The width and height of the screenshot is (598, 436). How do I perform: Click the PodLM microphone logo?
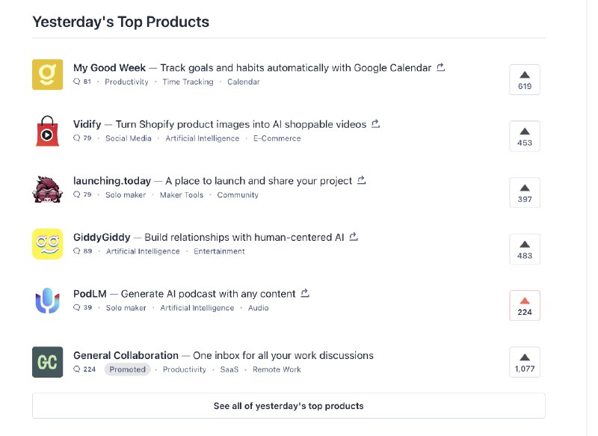(48, 301)
